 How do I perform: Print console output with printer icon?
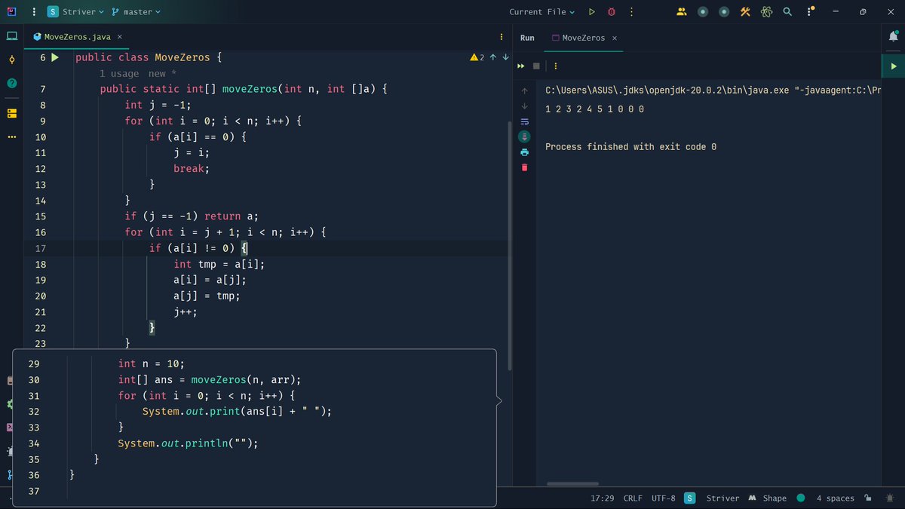[525, 152]
